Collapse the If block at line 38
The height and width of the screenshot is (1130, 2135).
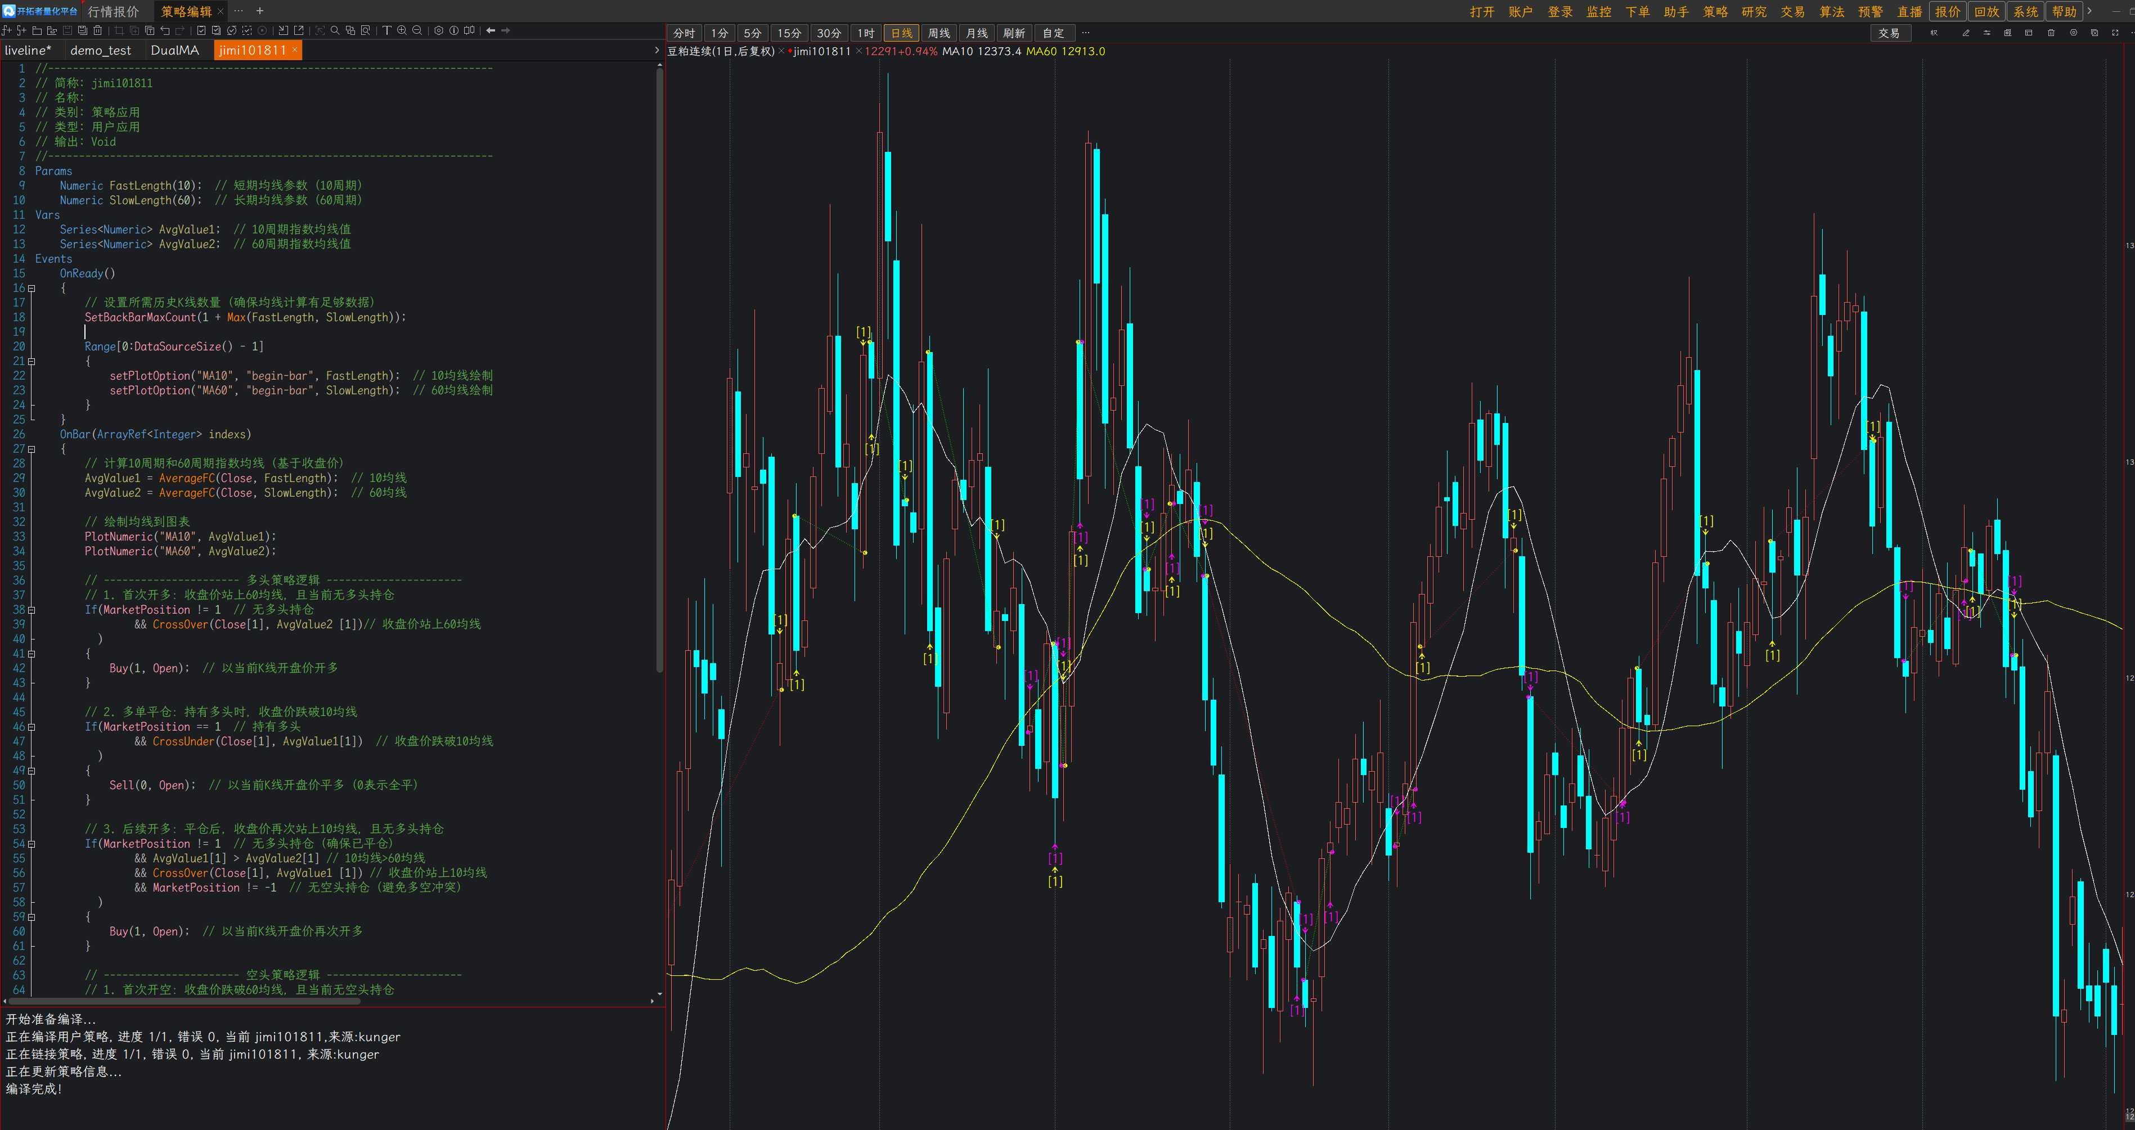point(32,610)
